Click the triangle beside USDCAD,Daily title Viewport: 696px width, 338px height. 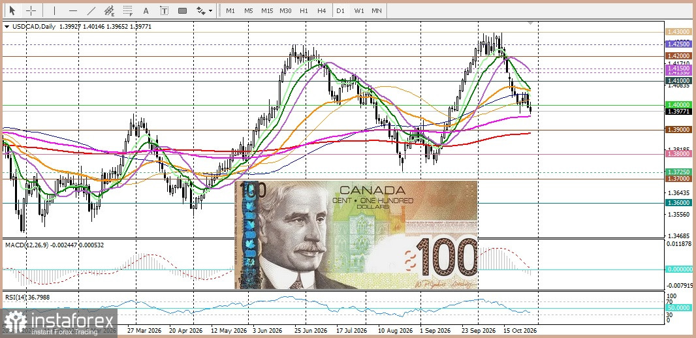click(7, 27)
